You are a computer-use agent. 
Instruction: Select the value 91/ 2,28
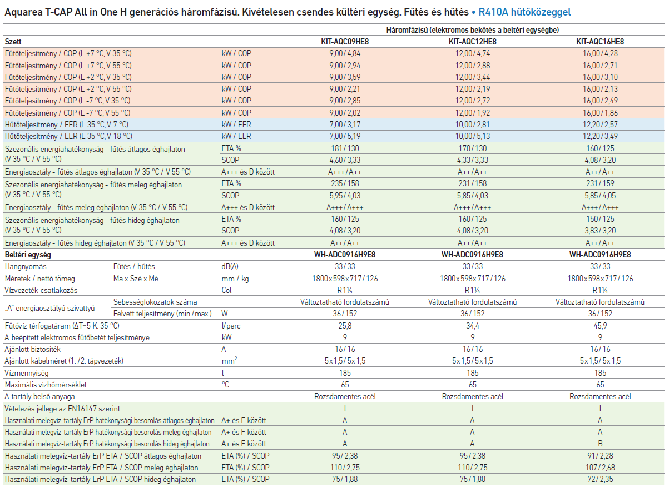pyautogui.click(x=600, y=456)
